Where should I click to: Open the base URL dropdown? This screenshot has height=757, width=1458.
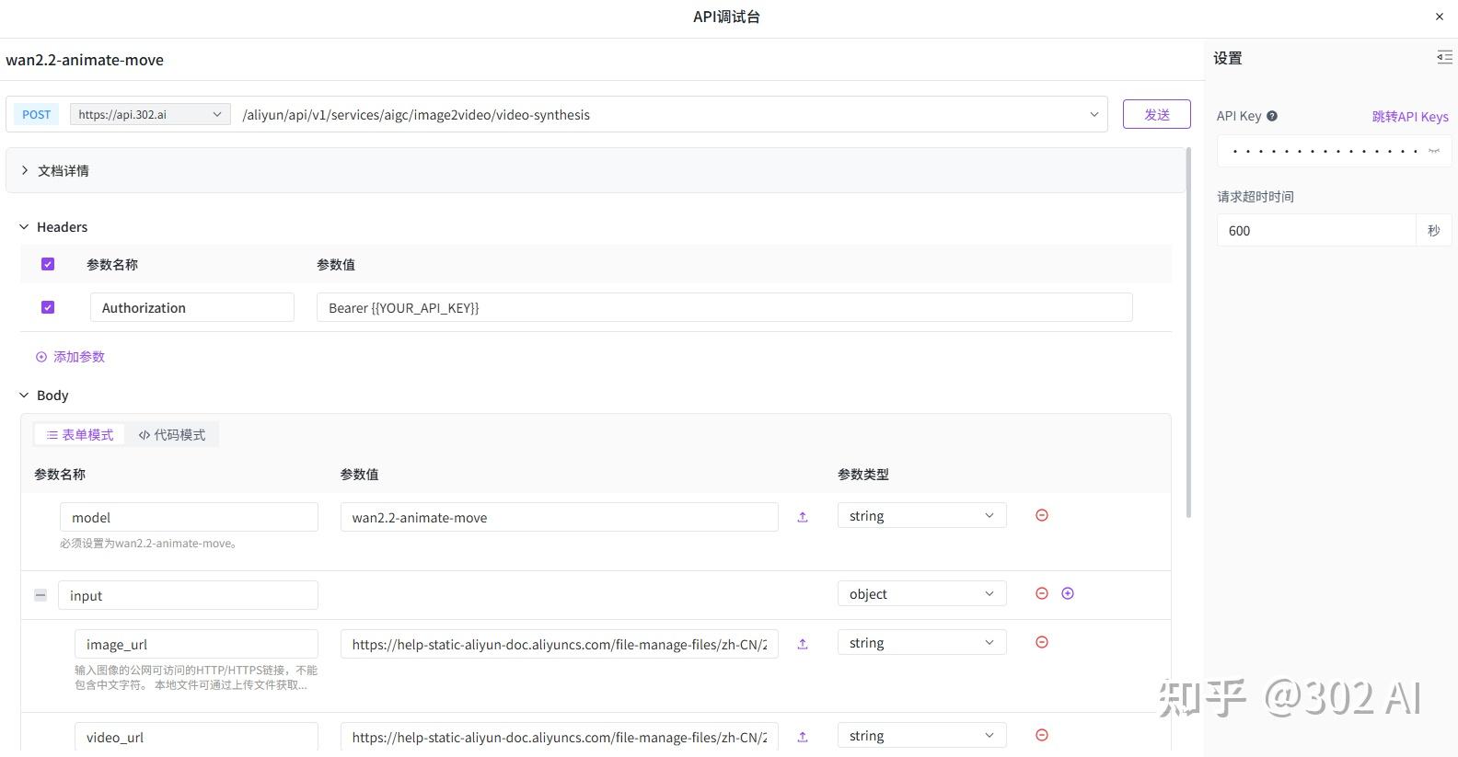[x=150, y=115]
